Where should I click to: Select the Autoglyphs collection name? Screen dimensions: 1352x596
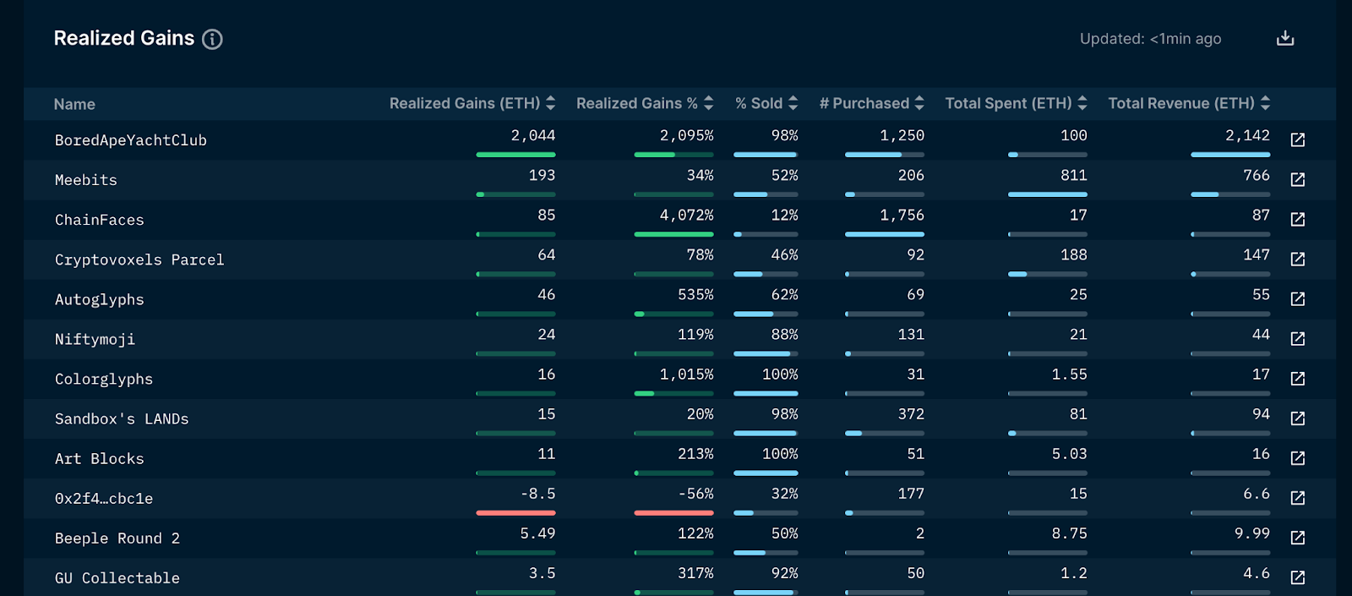[x=100, y=299]
